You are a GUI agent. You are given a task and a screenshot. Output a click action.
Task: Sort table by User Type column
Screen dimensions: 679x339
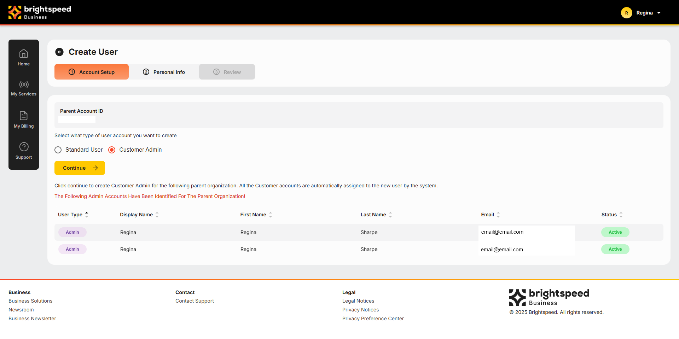[x=87, y=215]
